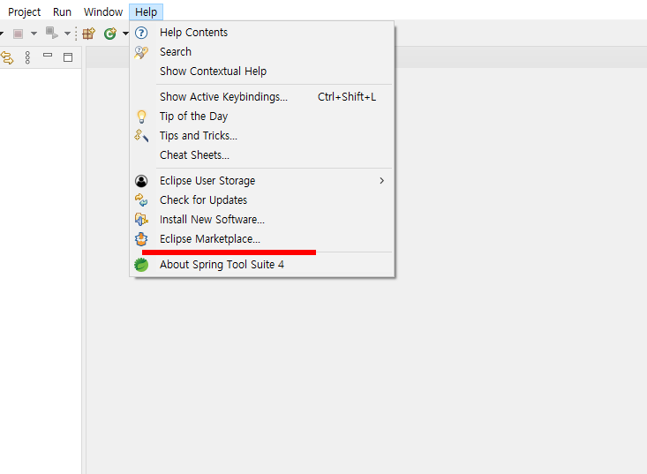The width and height of the screenshot is (647, 474).
Task: Click the Eclipse Marketplace icon
Action: [x=141, y=239]
